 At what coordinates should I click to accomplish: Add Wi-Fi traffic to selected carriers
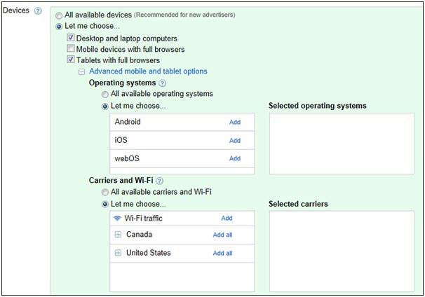click(227, 218)
